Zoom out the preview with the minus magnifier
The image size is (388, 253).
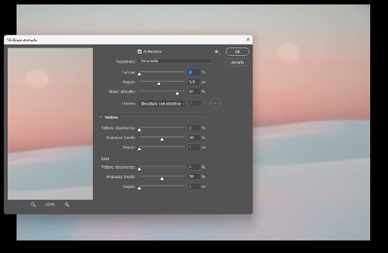click(33, 204)
